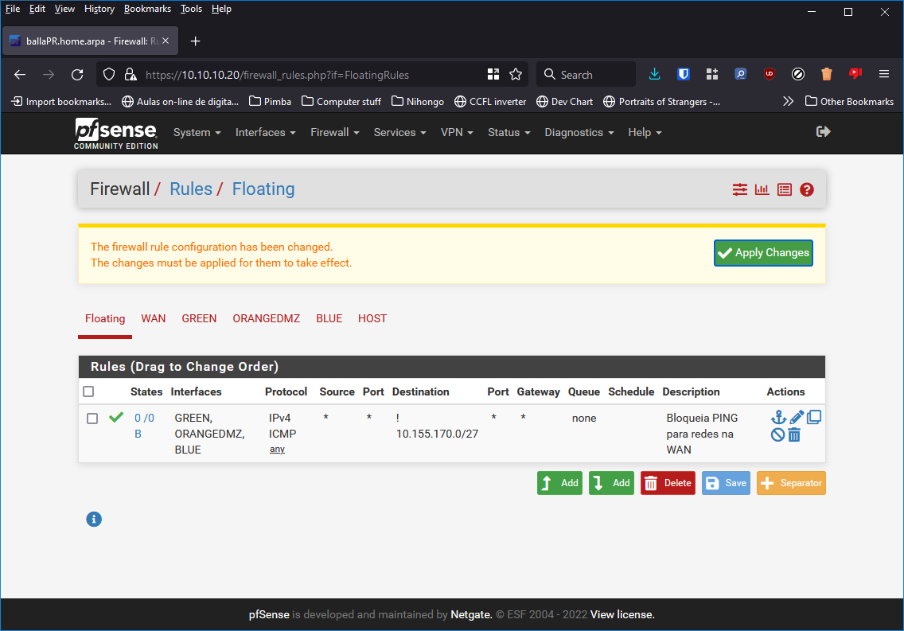Select the ORANGEDMZ tab
Image resolution: width=904 pixels, height=631 pixels.
click(266, 318)
